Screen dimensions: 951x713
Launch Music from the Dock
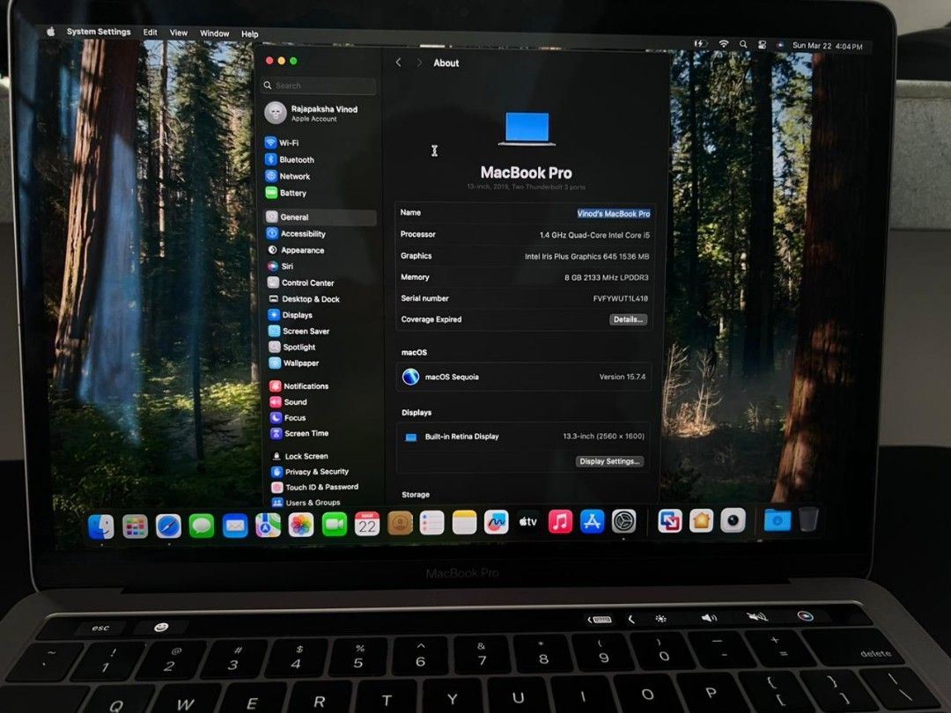(x=560, y=521)
